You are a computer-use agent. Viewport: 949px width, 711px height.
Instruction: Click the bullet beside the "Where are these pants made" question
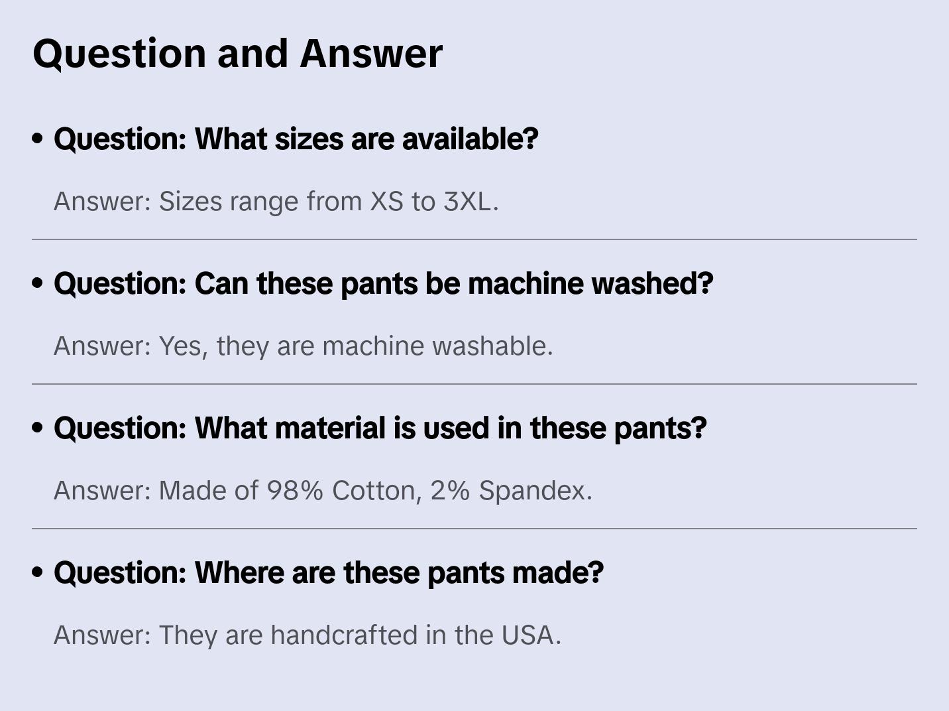tap(38, 573)
